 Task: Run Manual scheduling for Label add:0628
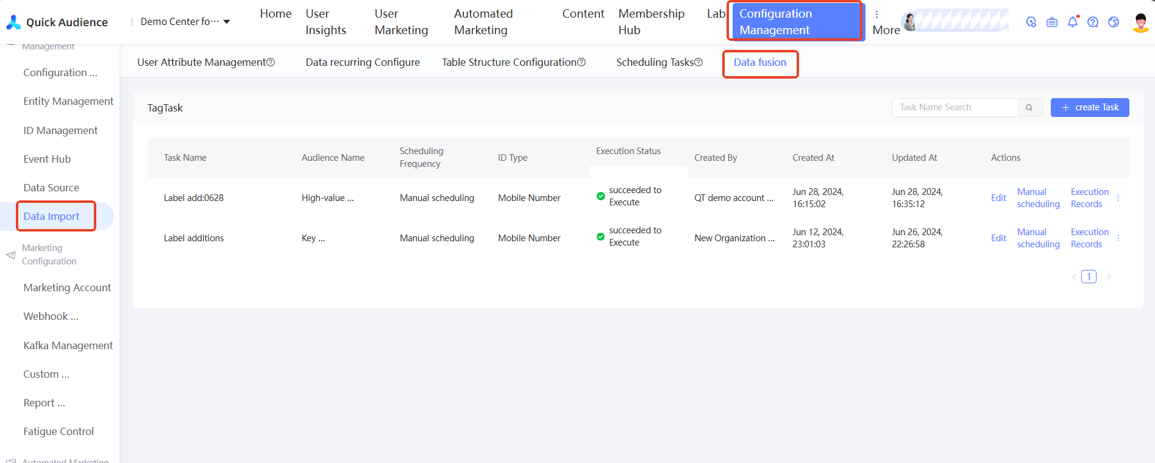click(1038, 198)
